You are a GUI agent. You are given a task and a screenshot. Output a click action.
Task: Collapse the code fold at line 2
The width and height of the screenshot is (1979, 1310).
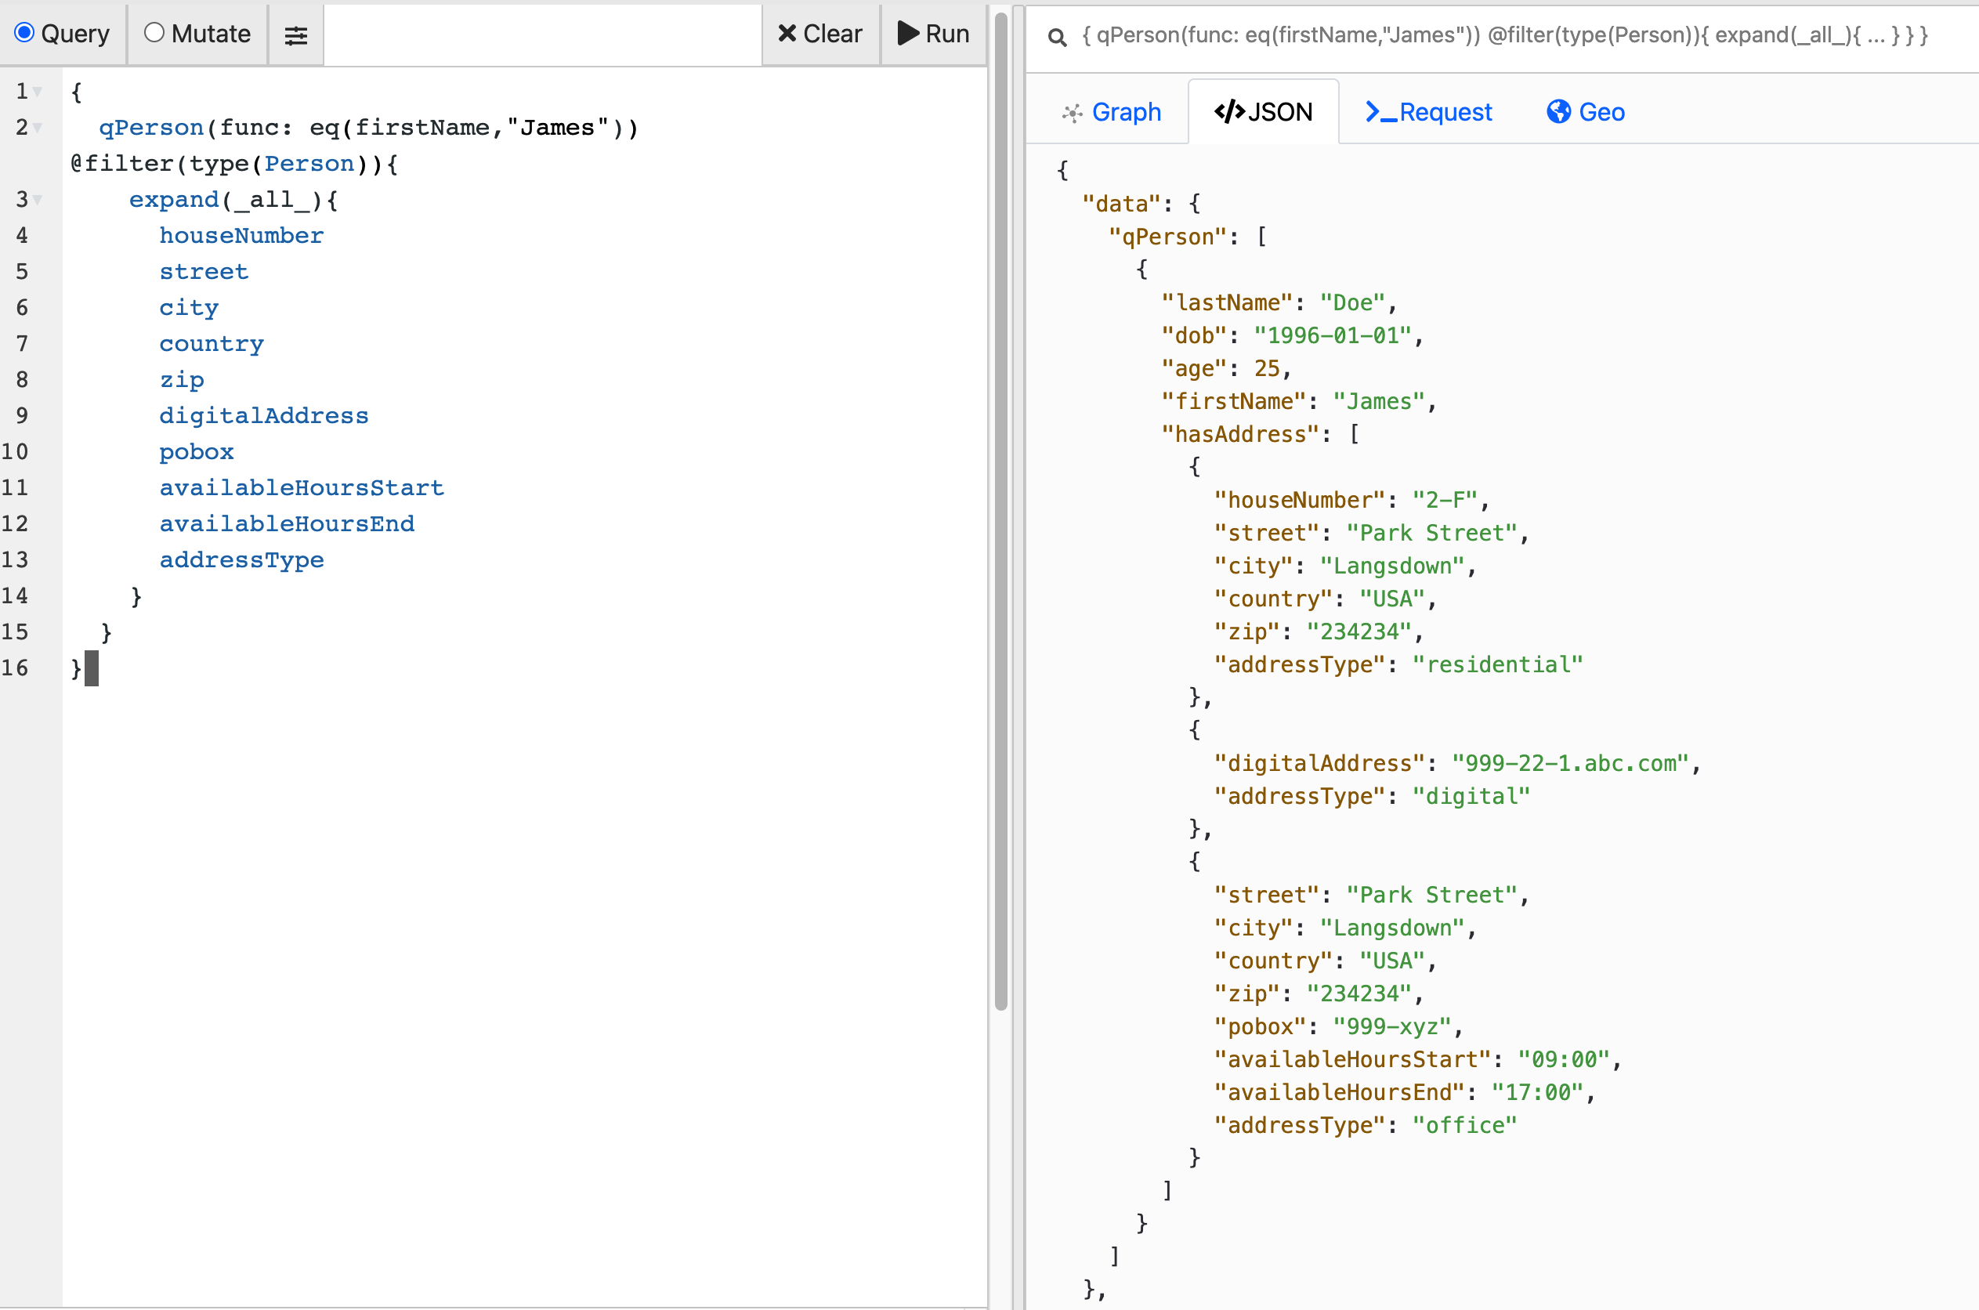[x=37, y=128]
